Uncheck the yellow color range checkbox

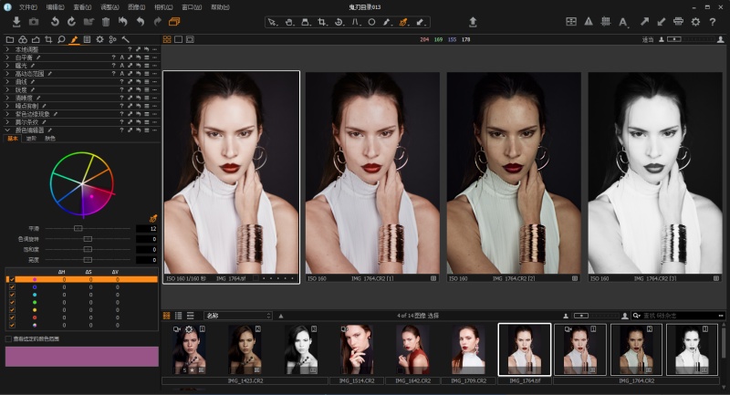[x=12, y=310]
